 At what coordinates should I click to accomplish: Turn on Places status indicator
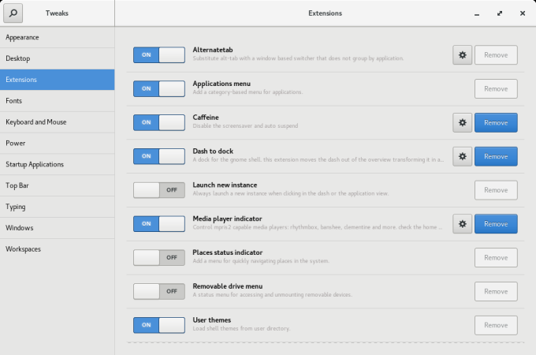click(158, 258)
